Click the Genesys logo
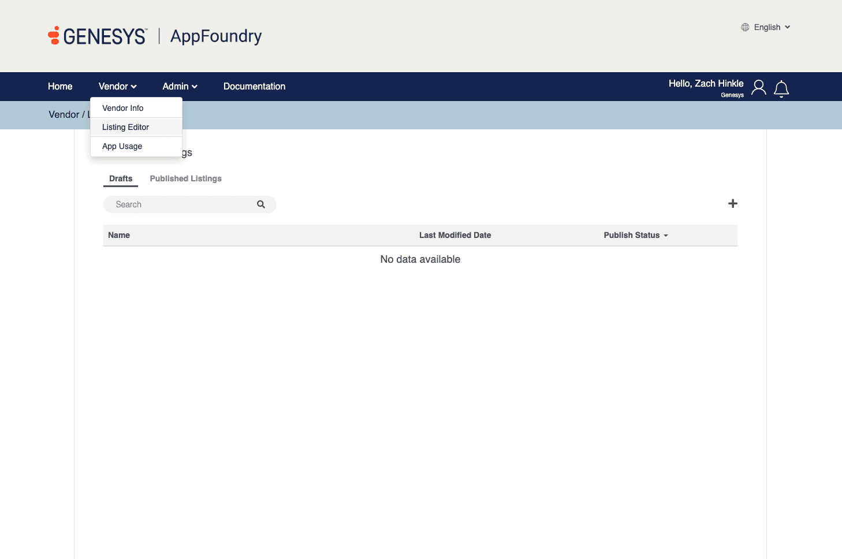This screenshot has width=842, height=559. click(x=97, y=36)
